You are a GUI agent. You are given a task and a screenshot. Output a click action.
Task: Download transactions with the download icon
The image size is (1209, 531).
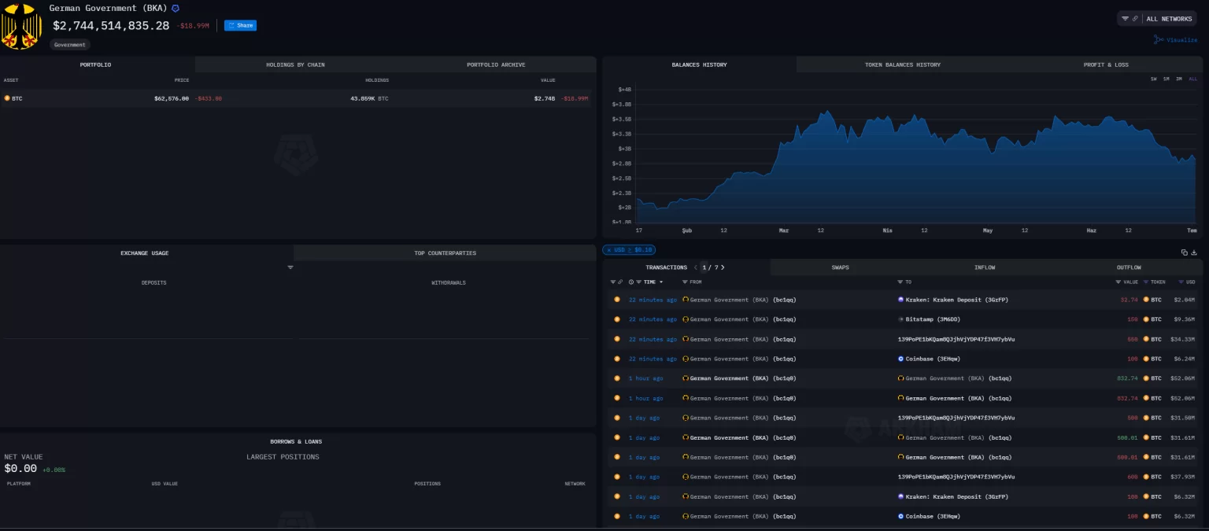(1194, 253)
